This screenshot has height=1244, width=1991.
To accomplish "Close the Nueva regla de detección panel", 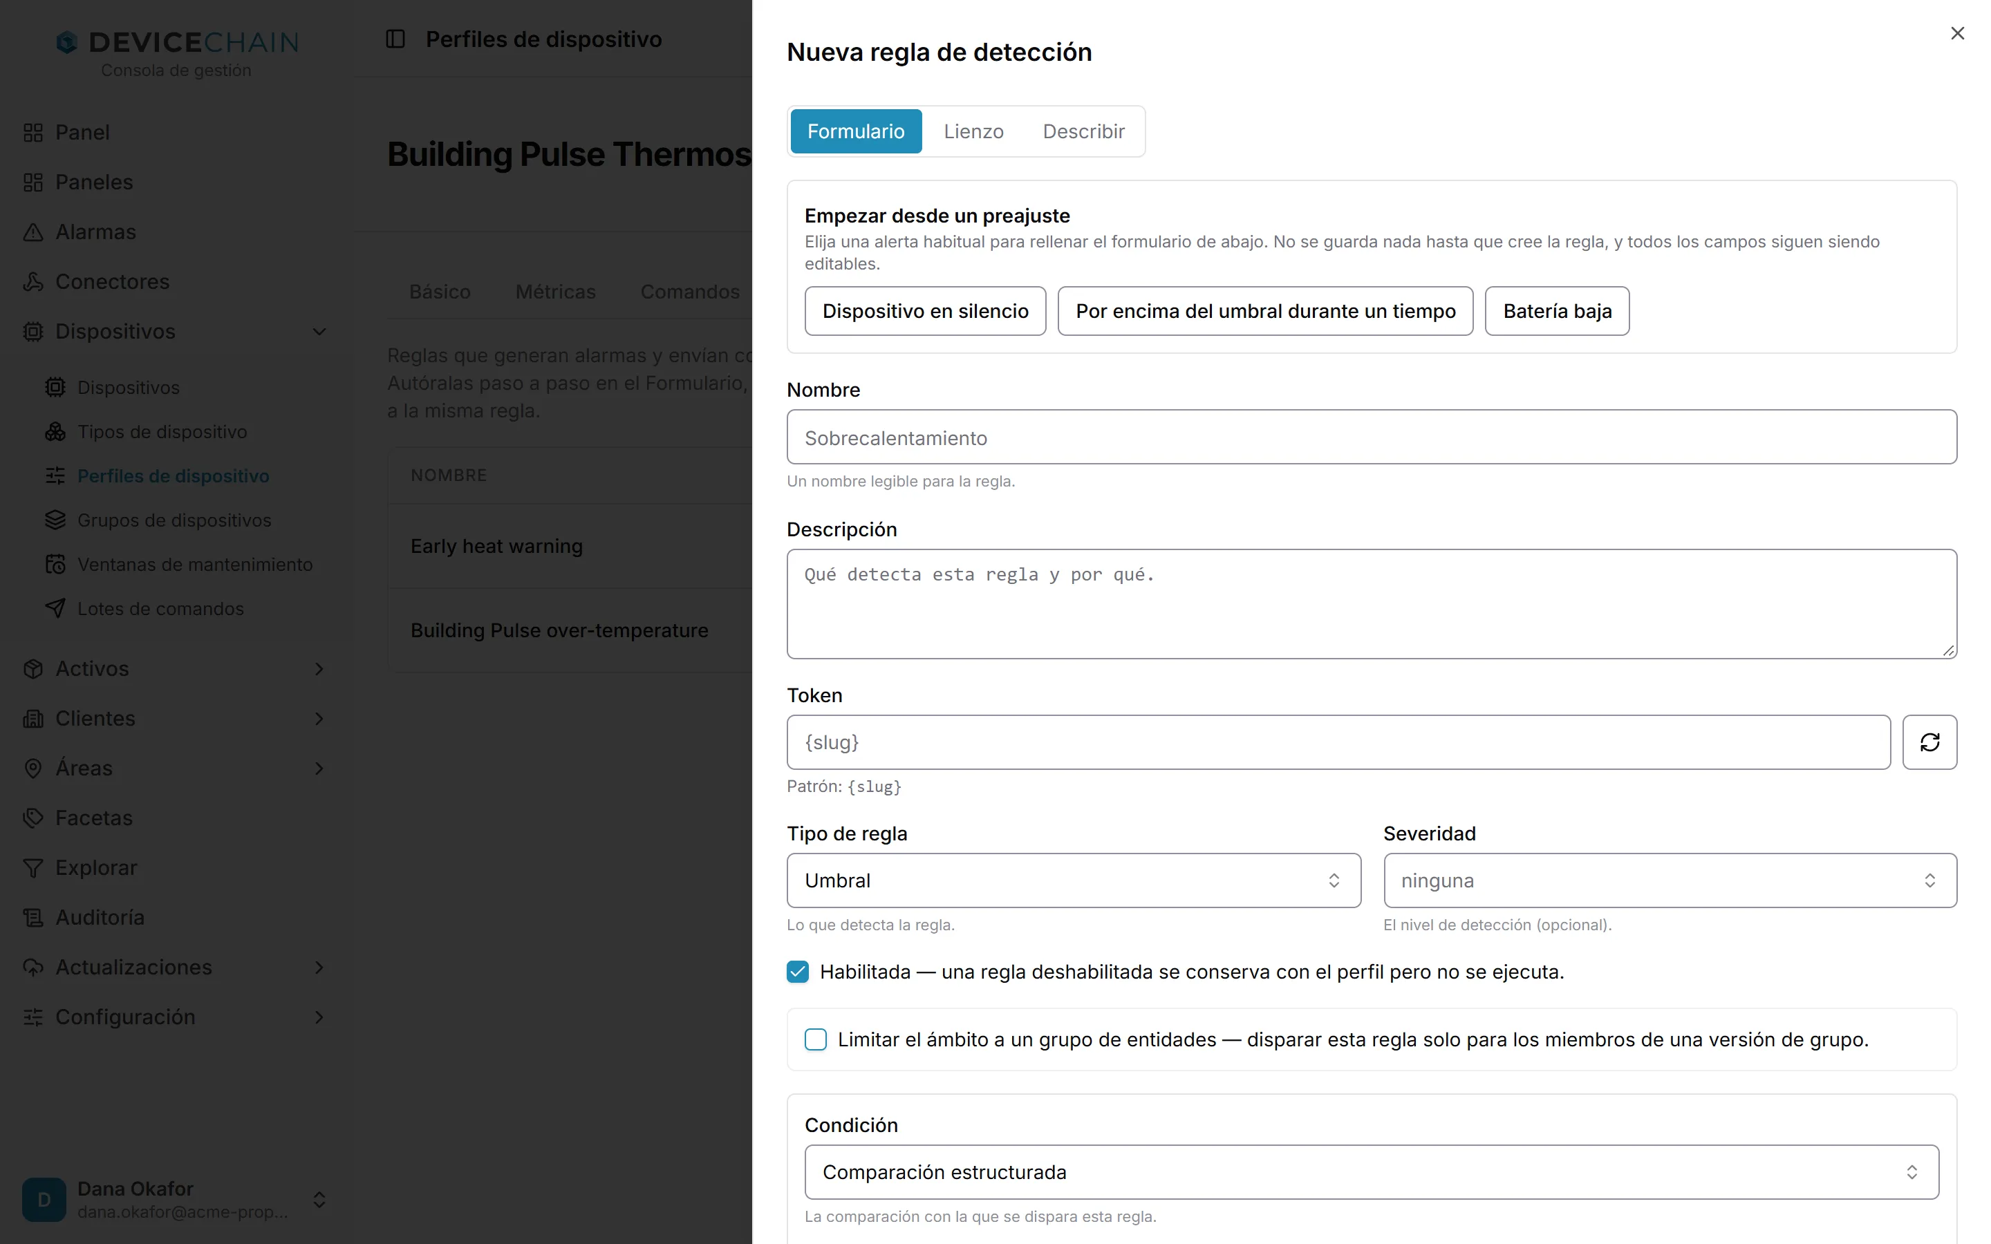I will 1957,33.
